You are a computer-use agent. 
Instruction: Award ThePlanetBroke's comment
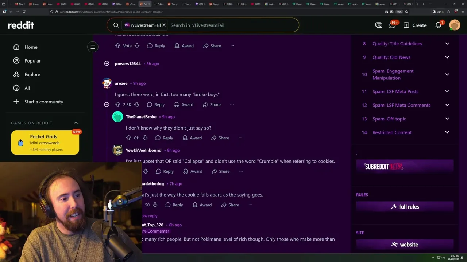tap(192, 138)
